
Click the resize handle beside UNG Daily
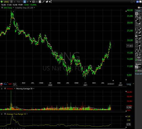pyautogui.click(x=2, y=7)
